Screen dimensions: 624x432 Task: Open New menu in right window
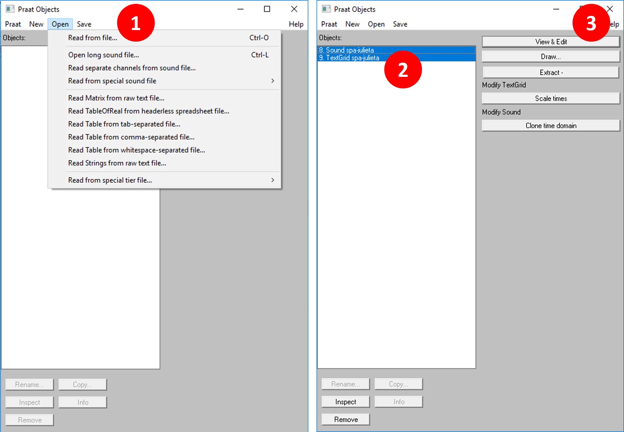(x=353, y=24)
